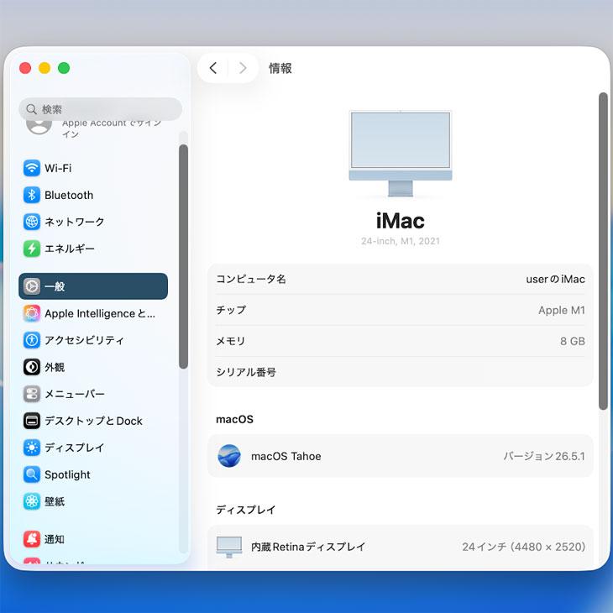This screenshot has height=613, width=613.
Task: Click the Wi-Fi label in sidebar
Action: point(58,168)
